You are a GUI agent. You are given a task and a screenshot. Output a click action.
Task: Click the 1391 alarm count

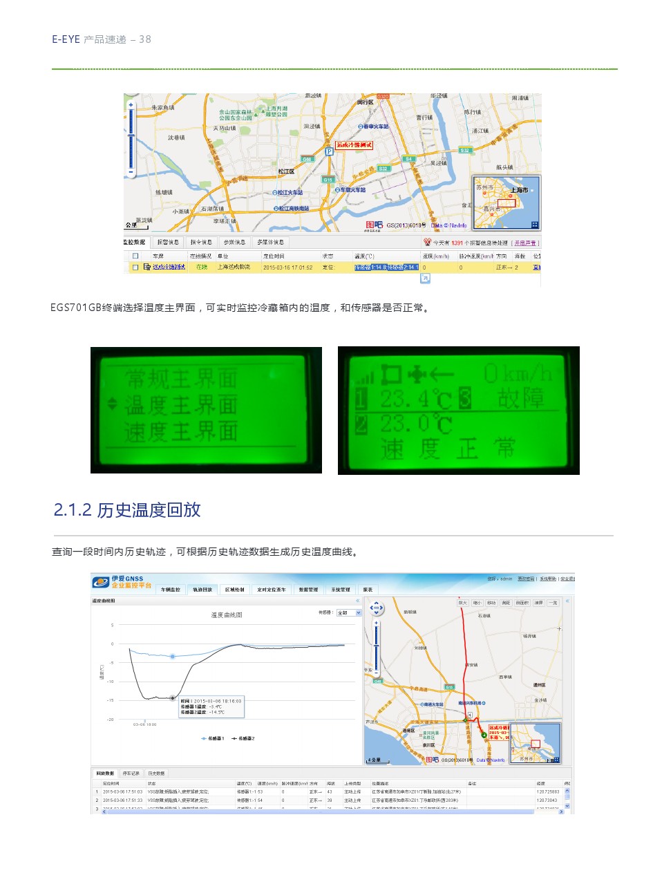pyautogui.click(x=457, y=243)
